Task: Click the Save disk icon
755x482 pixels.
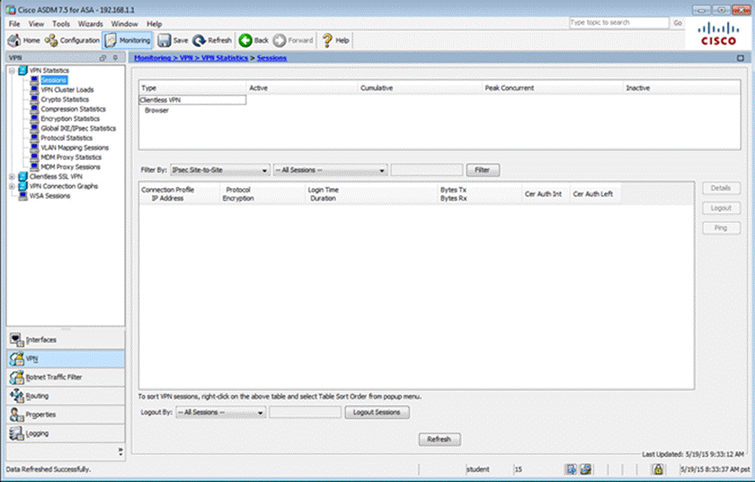Action: 164,40
